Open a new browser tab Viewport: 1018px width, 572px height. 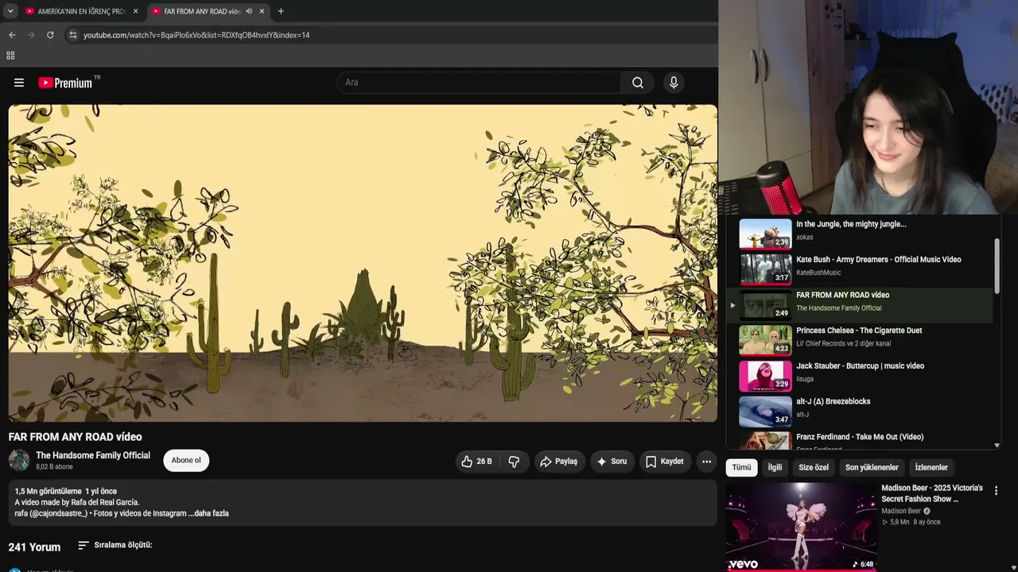coord(281,11)
